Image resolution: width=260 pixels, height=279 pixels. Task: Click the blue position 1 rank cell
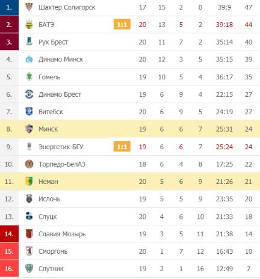point(9,7)
